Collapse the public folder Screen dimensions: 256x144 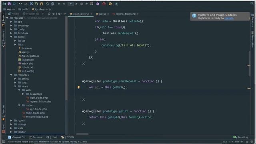(11, 37)
